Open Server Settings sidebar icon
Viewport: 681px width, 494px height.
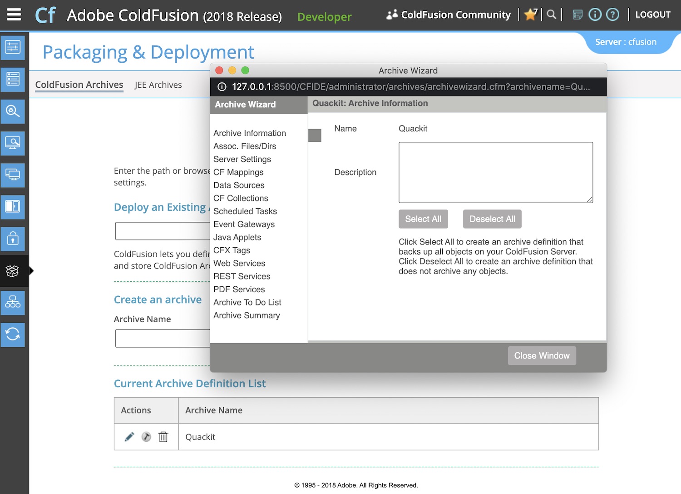(13, 47)
